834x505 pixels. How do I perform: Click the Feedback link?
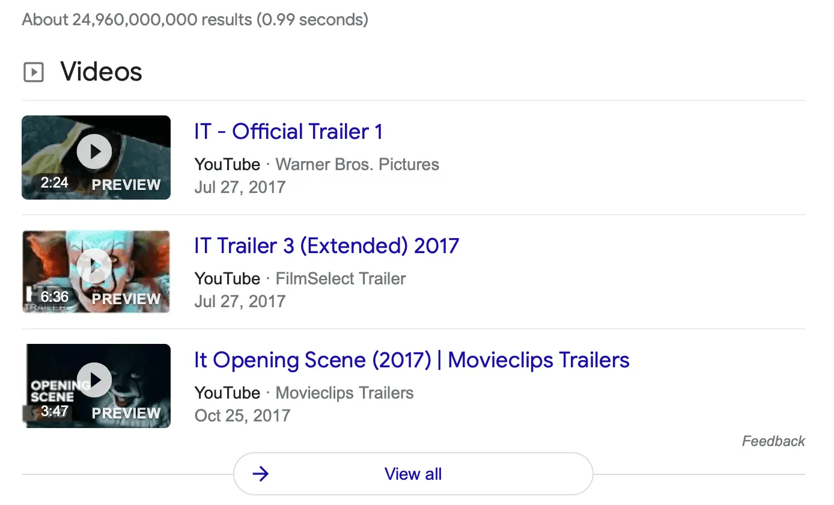[x=773, y=441]
